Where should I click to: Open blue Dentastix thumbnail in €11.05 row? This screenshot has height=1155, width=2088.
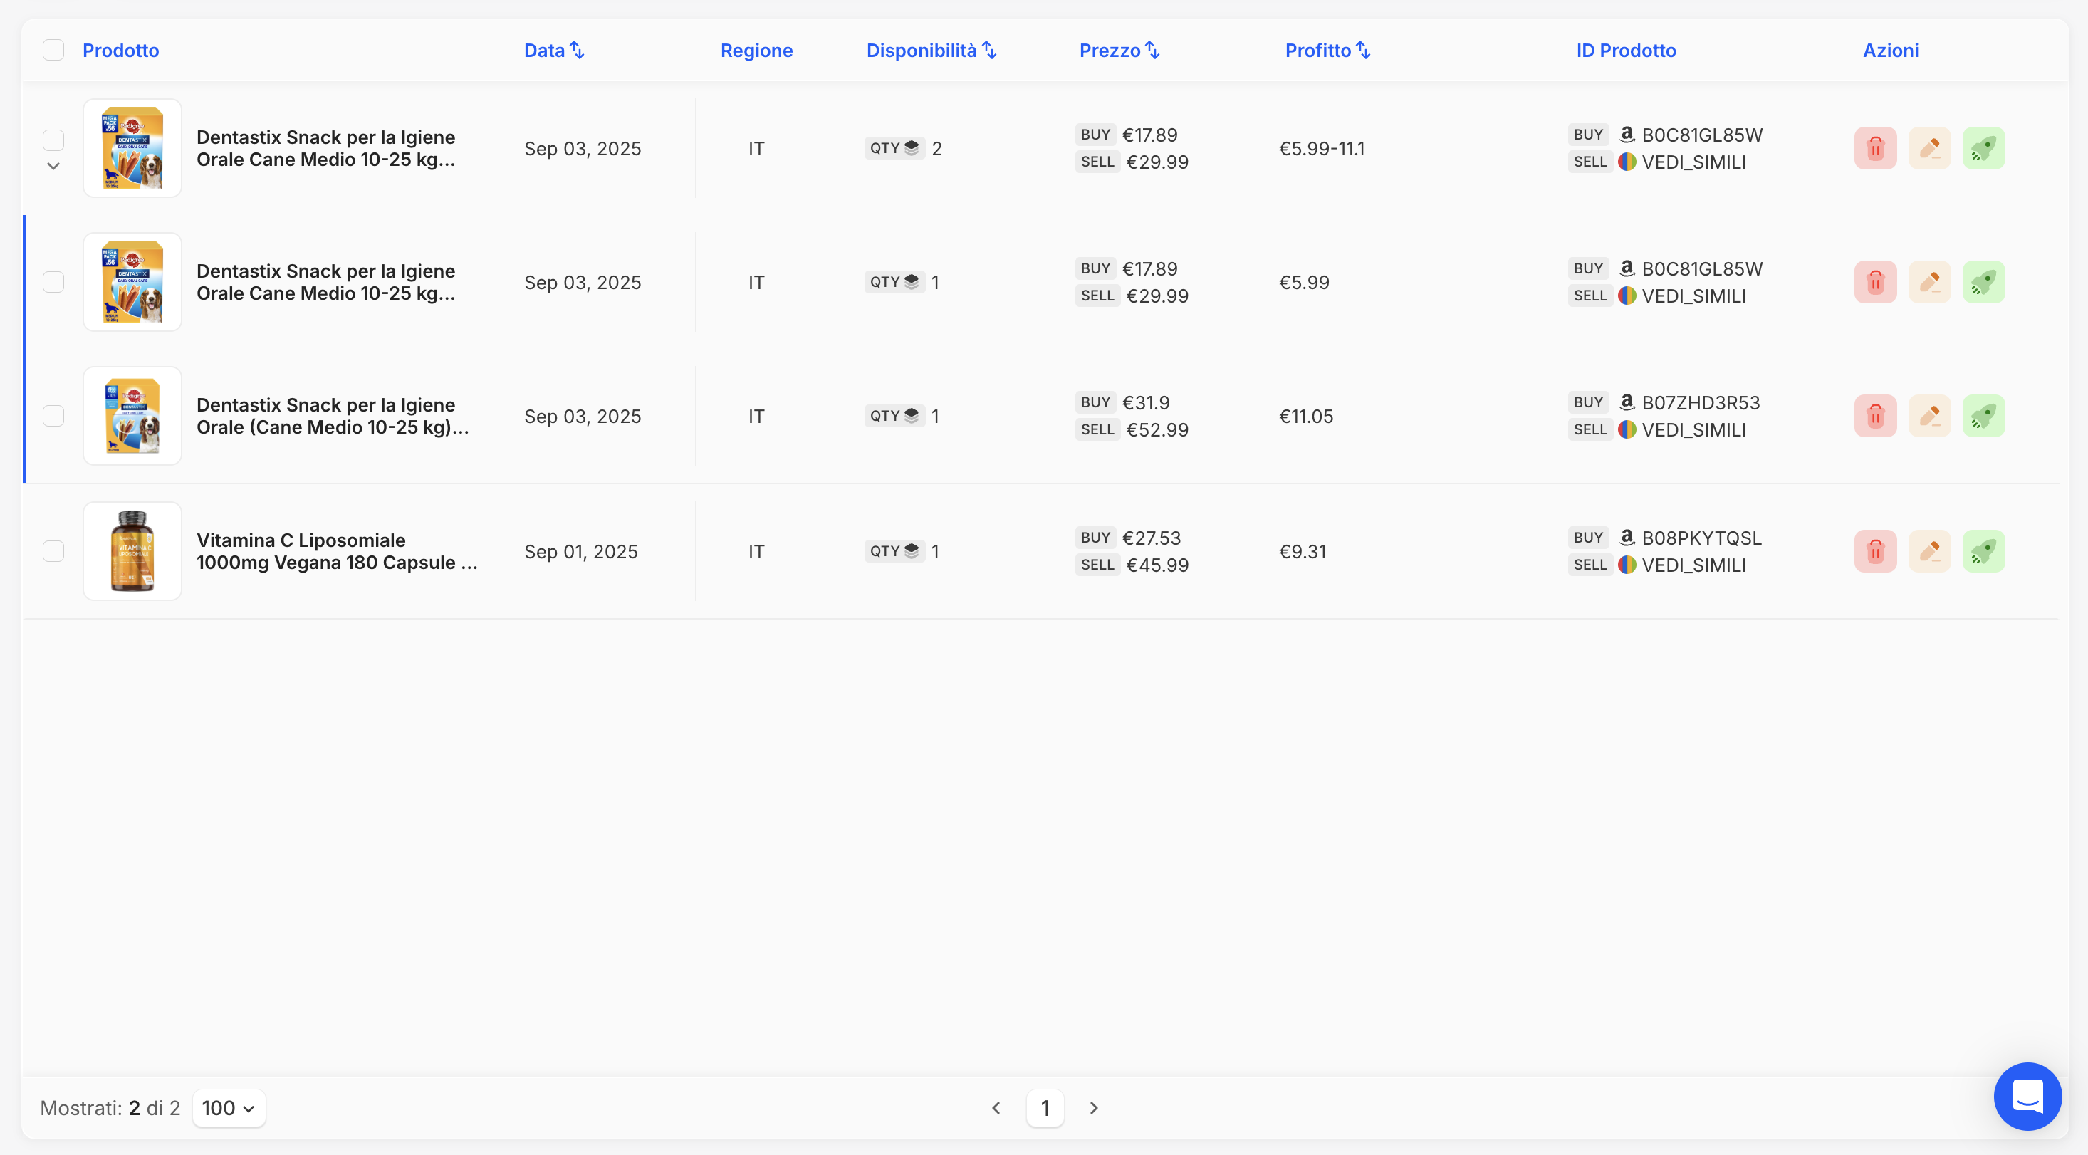tap(132, 416)
